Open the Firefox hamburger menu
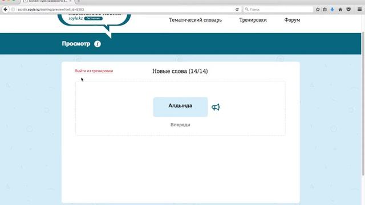Viewport: 365px width, 205px height. pyautogui.click(x=360, y=9)
